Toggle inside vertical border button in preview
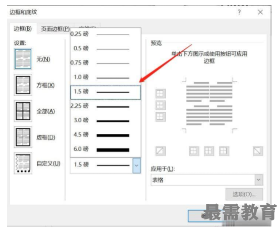Screen dimensions: 280x232 click(x=209, y=151)
